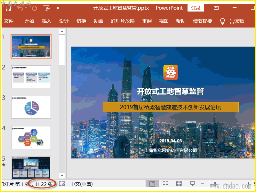Click company name 上海紫鸾网络科技有限公司

click(171, 150)
